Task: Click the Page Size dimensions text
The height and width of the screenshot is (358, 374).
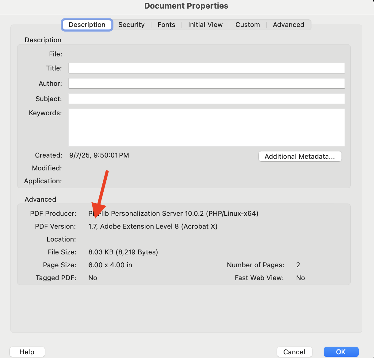Action: click(x=110, y=265)
